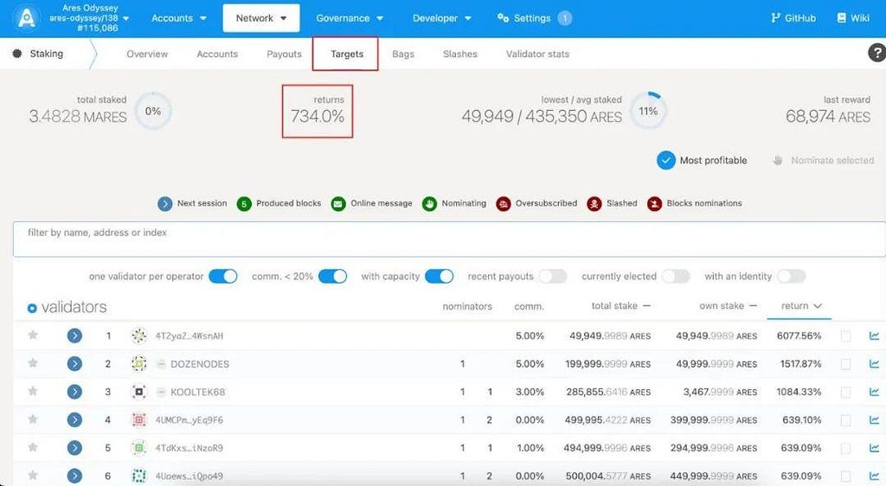The height and width of the screenshot is (486, 886).
Task: Toggle the with capacity switch
Action: pyautogui.click(x=439, y=276)
